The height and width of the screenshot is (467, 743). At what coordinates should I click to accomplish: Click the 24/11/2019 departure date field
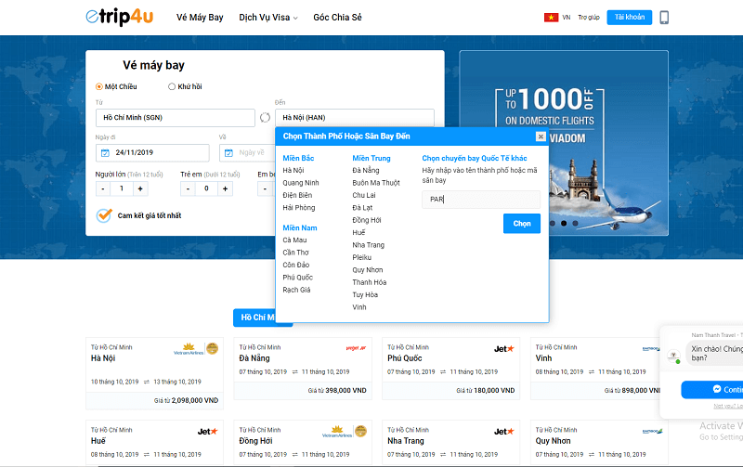pyautogui.click(x=152, y=152)
